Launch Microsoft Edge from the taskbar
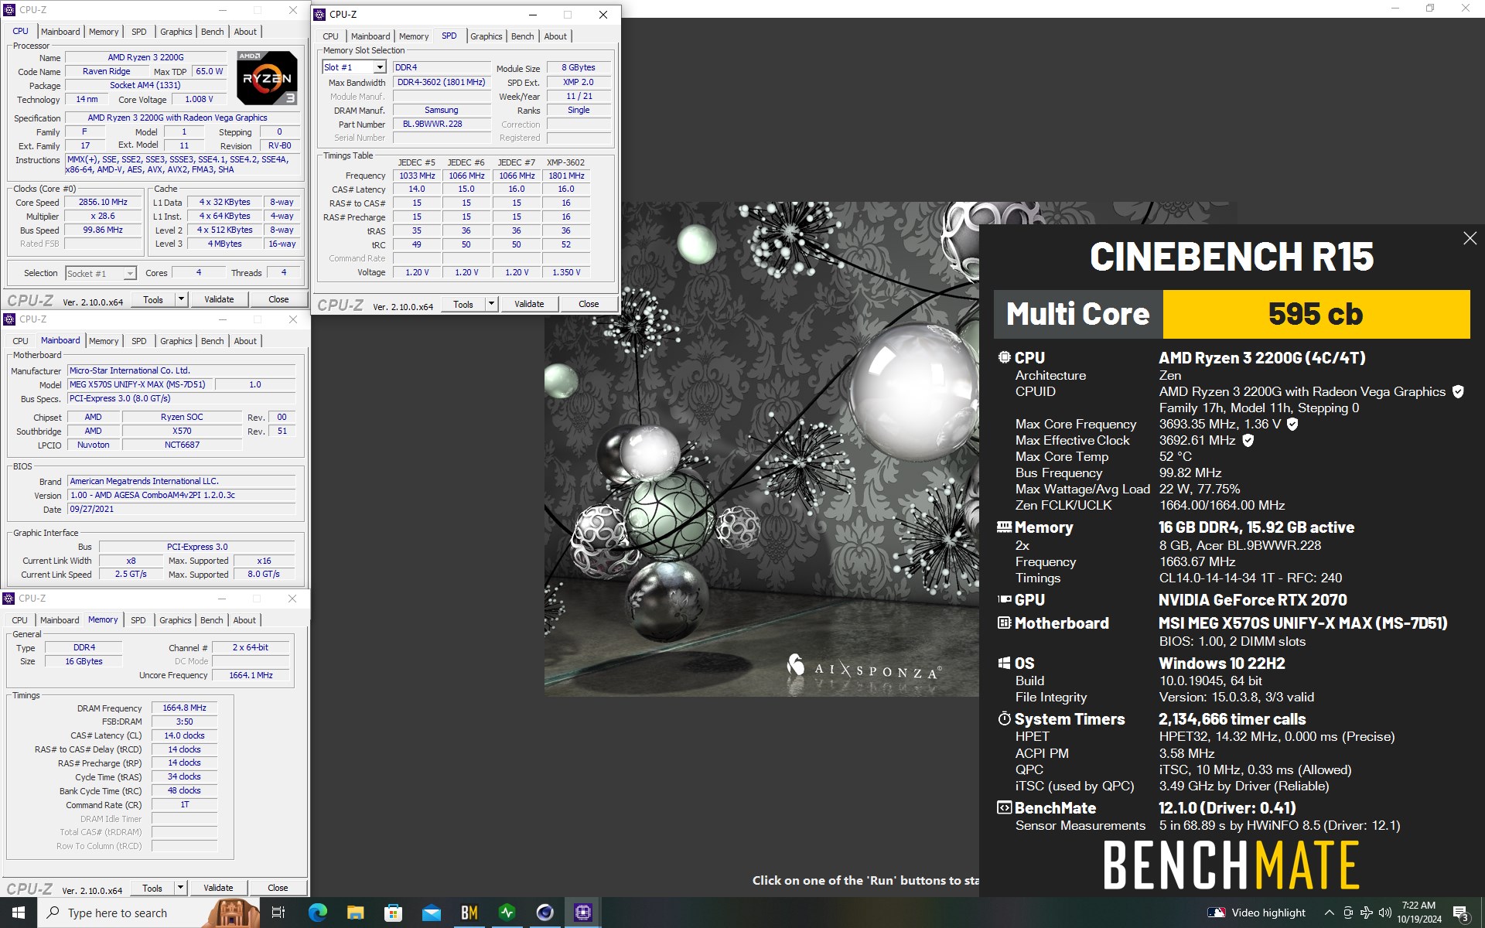 [x=317, y=913]
